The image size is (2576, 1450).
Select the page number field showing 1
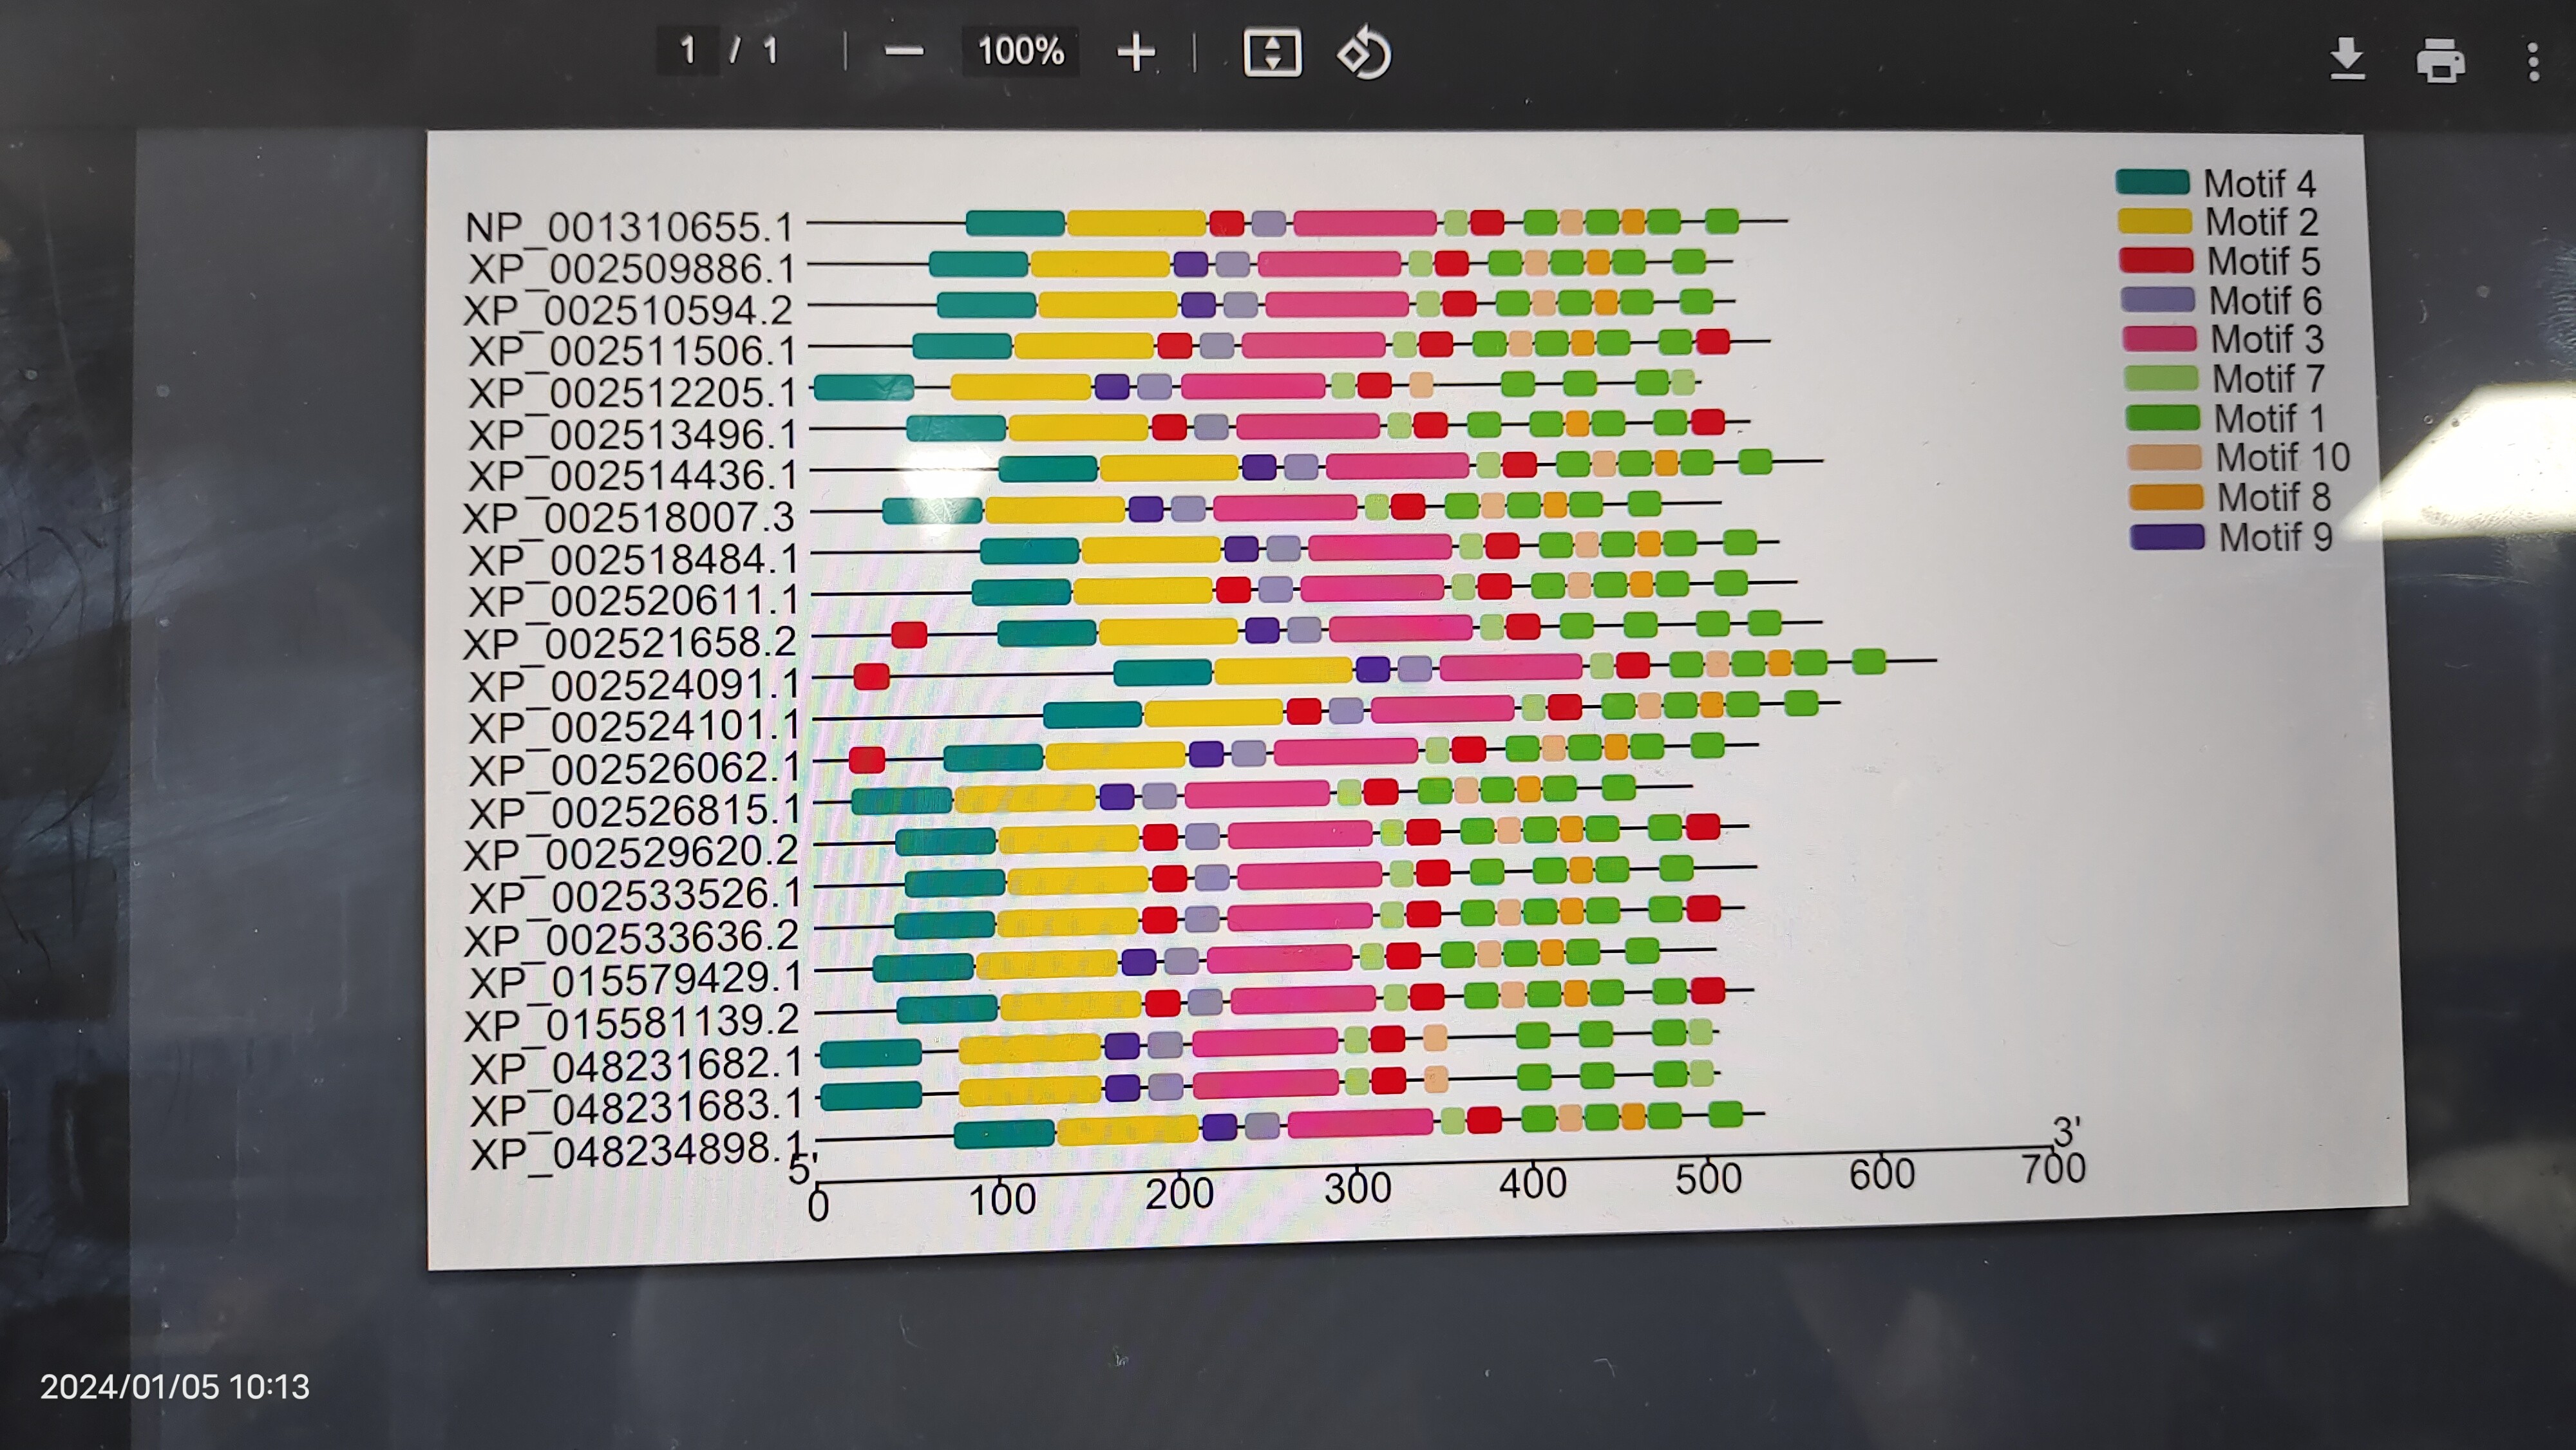click(688, 50)
